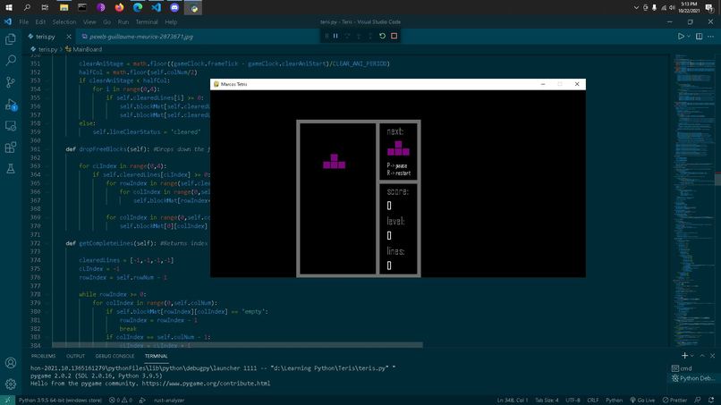Open Microsoft Edge from the taskbar
The image size is (721, 405).
(138, 7)
